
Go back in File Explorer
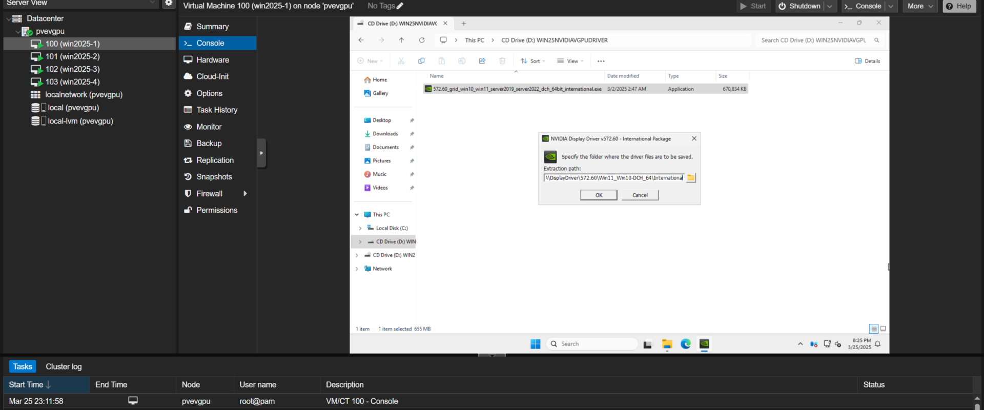tap(361, 40)
